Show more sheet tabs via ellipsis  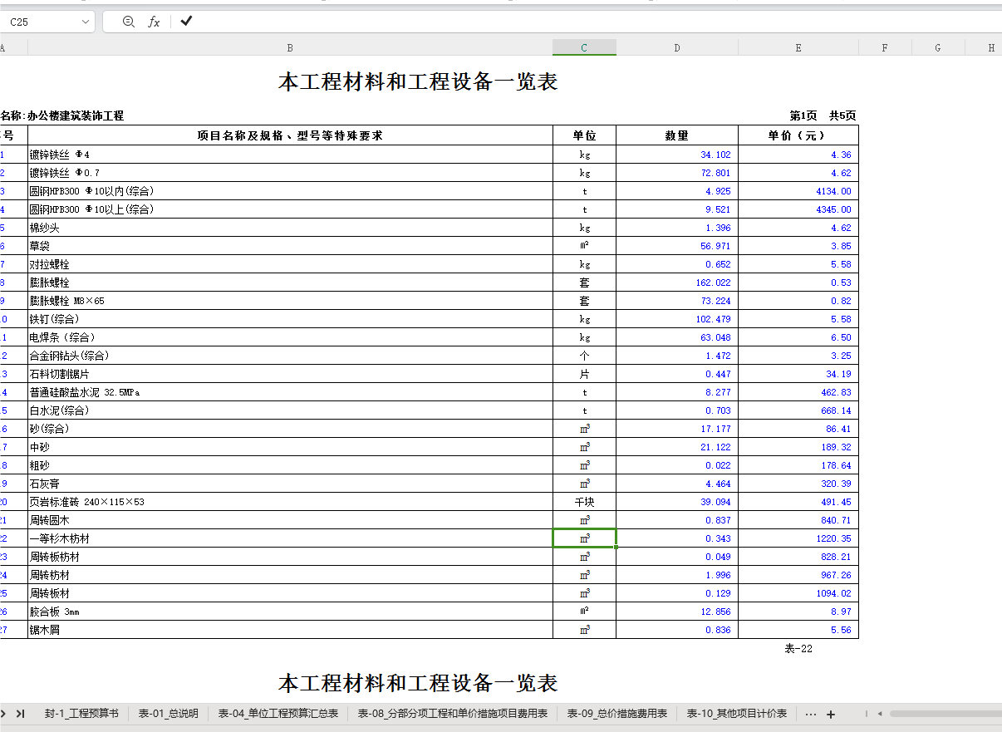tap(811, 714)
